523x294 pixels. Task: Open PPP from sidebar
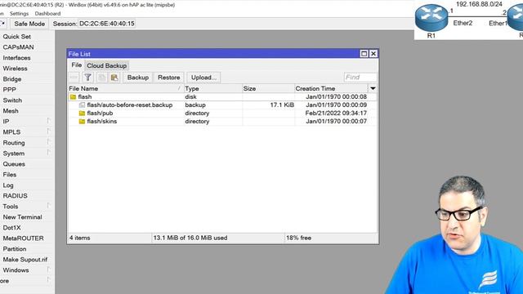[x=9, y=90]
